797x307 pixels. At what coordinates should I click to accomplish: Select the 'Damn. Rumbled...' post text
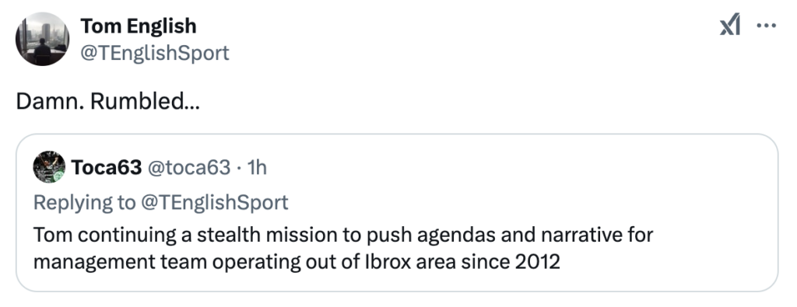(x=107, y=102)
